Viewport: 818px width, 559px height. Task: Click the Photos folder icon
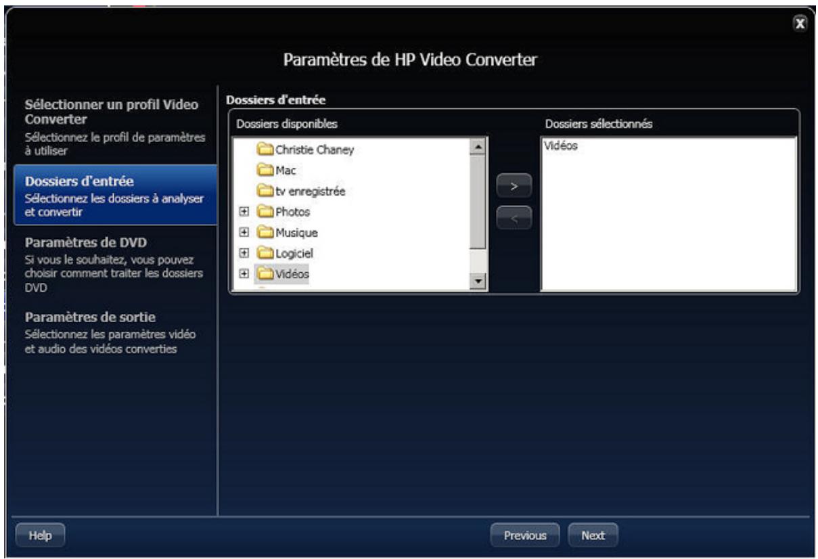tap(265, 212)
